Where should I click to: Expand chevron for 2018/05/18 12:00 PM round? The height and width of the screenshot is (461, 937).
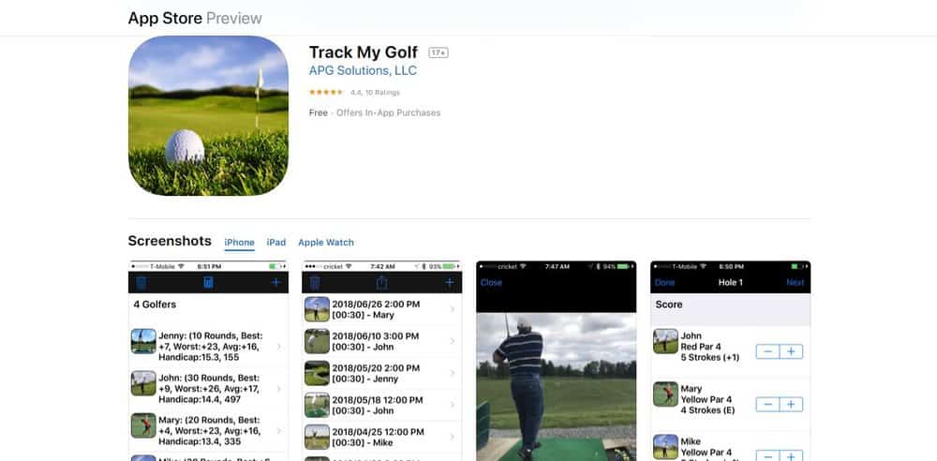453,406
